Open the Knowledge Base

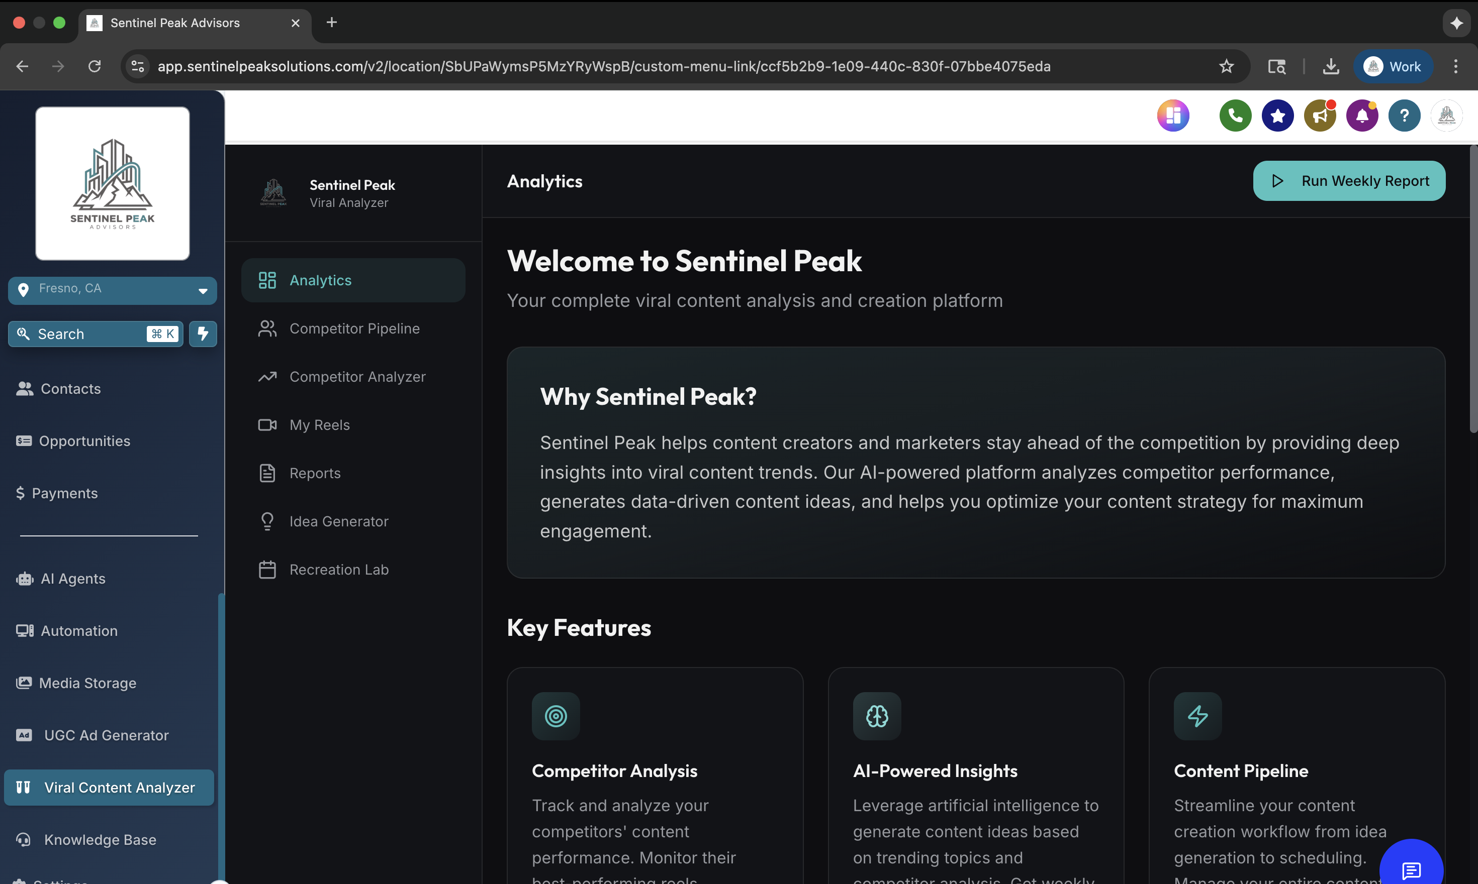click(x=99, y=839)
